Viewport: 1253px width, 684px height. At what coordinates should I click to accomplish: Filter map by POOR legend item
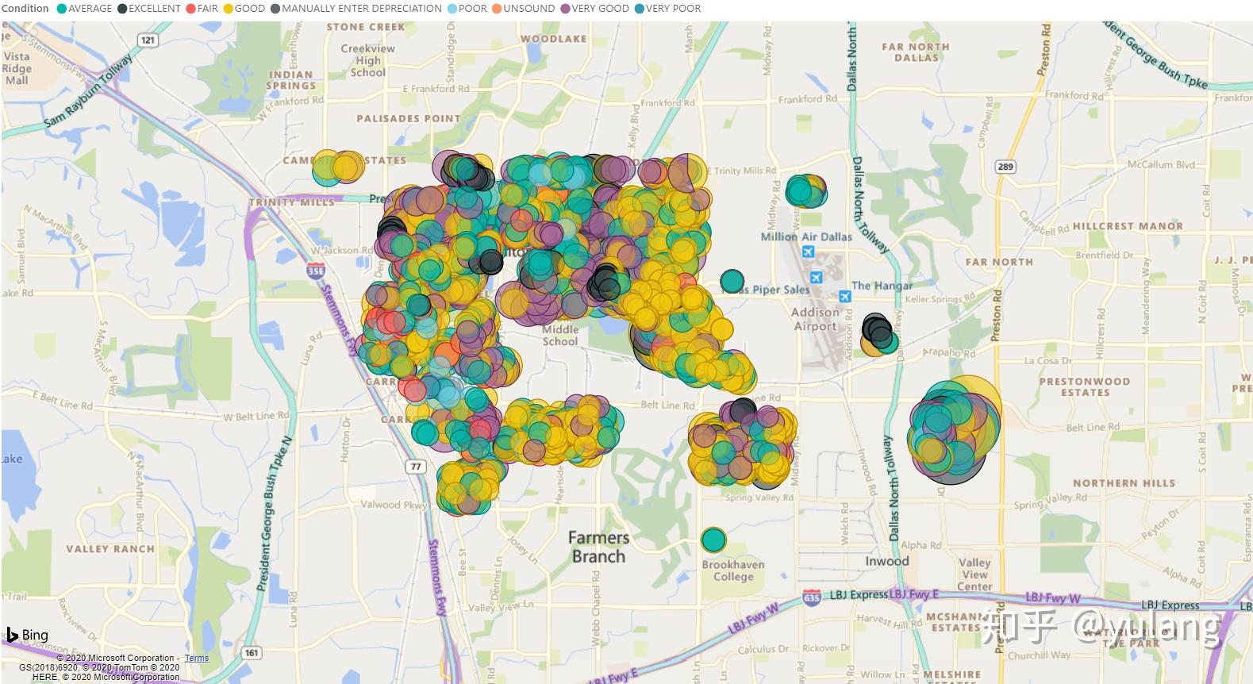(467, 8)
